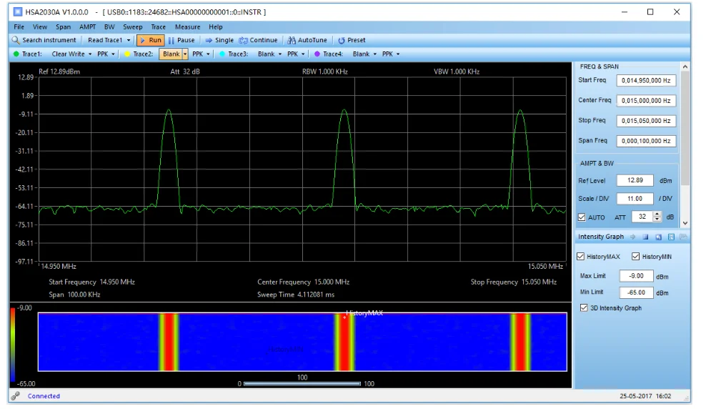Open the View menu
Viewport: 716px width, 409px height.
pos(40,27)
